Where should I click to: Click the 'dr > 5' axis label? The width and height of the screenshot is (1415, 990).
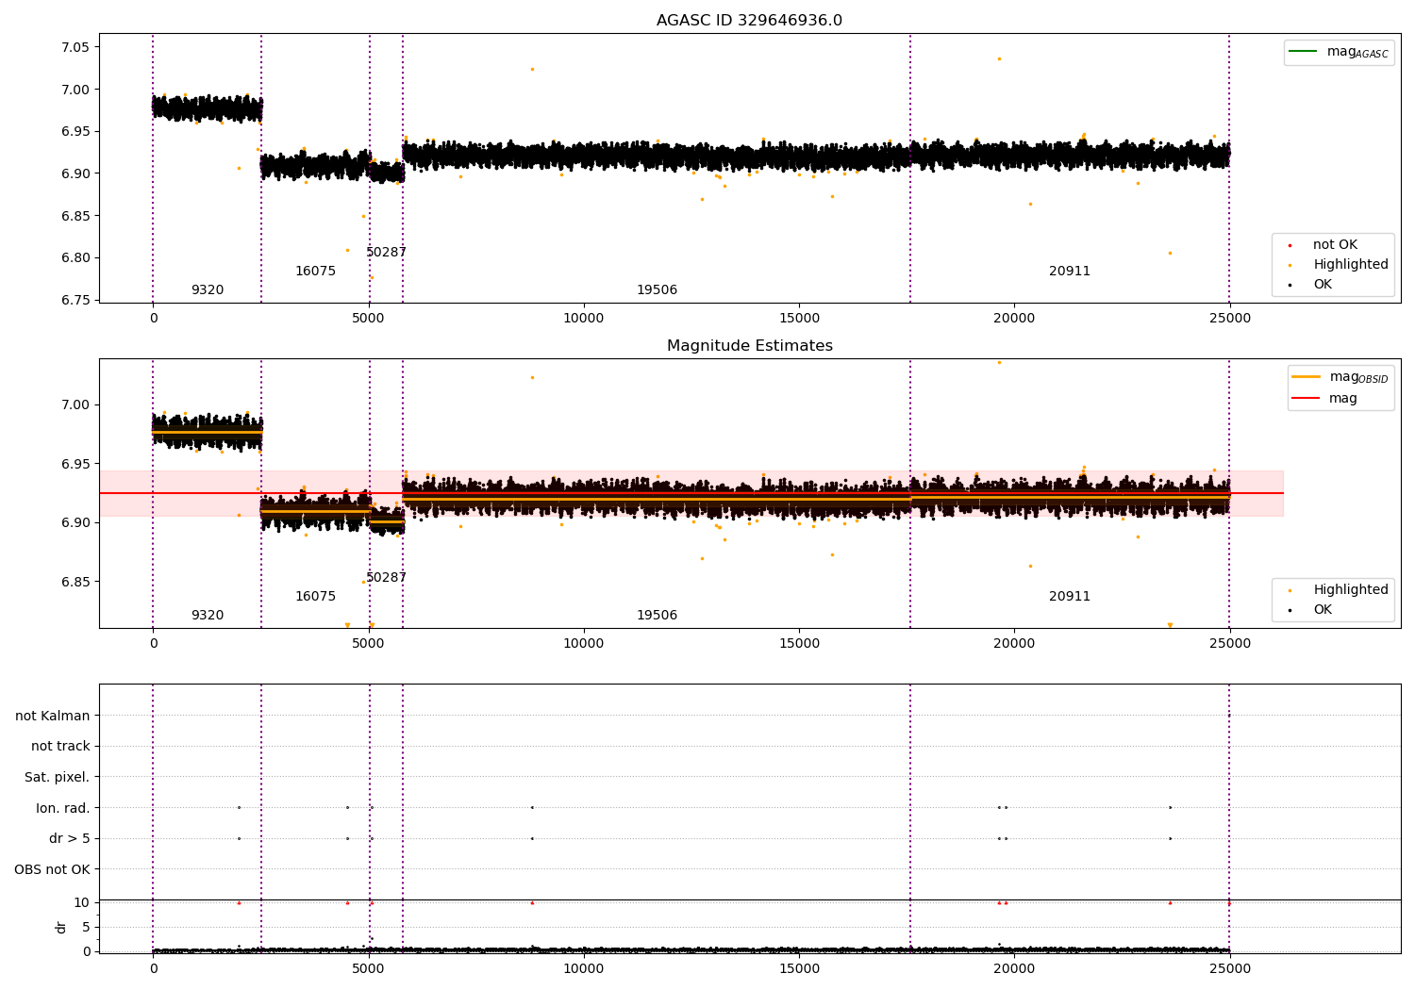coord(70,838)
